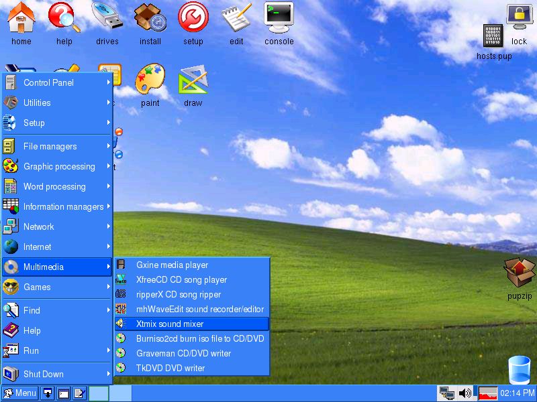Click the speaker volume tray icon
The height and width of the screenshot is (402, 537).
point(465,393)
